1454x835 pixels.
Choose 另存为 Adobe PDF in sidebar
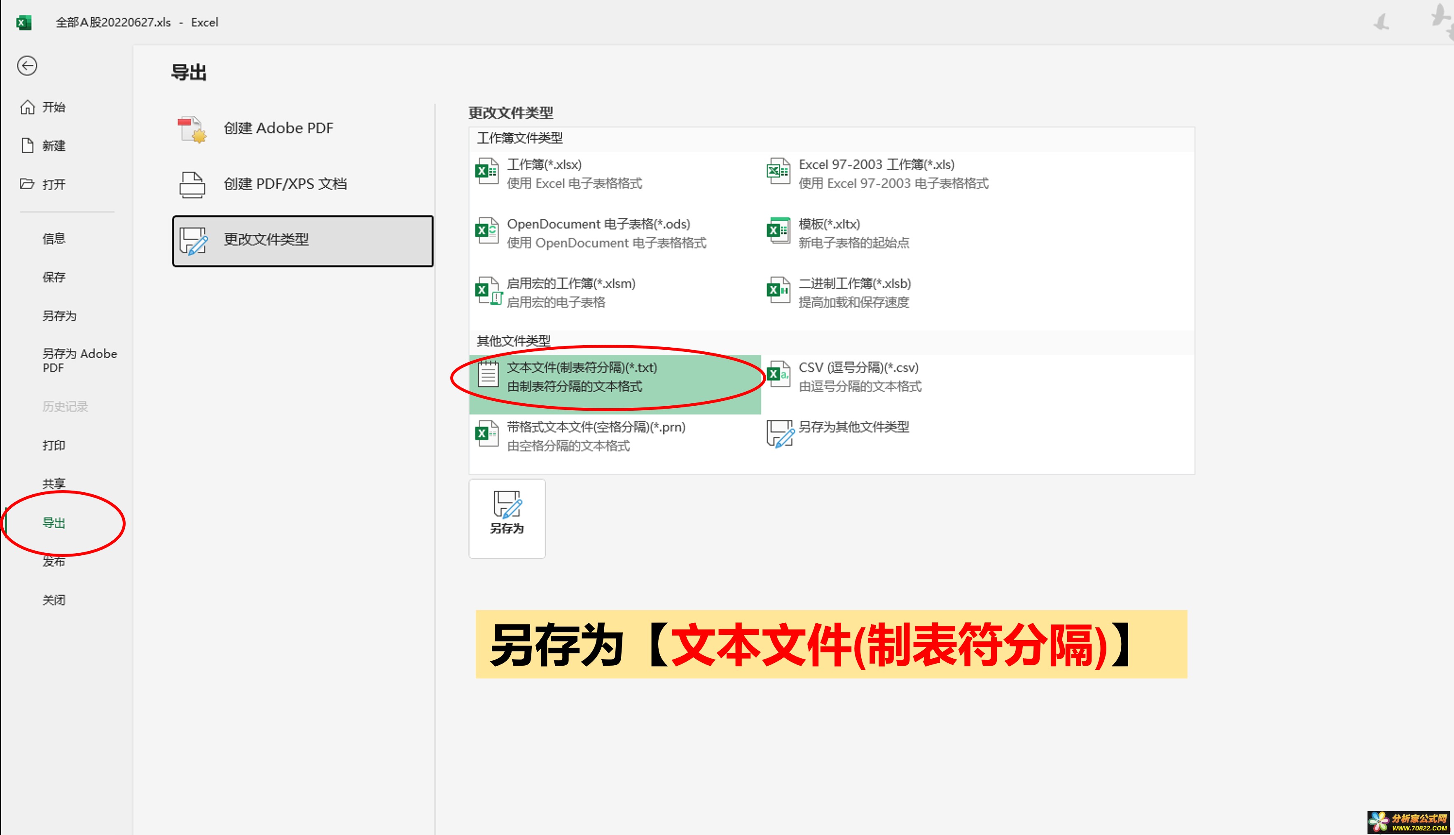pos(79,361)
